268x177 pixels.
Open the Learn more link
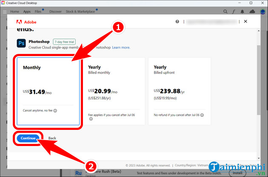click(x=121, y=48)
